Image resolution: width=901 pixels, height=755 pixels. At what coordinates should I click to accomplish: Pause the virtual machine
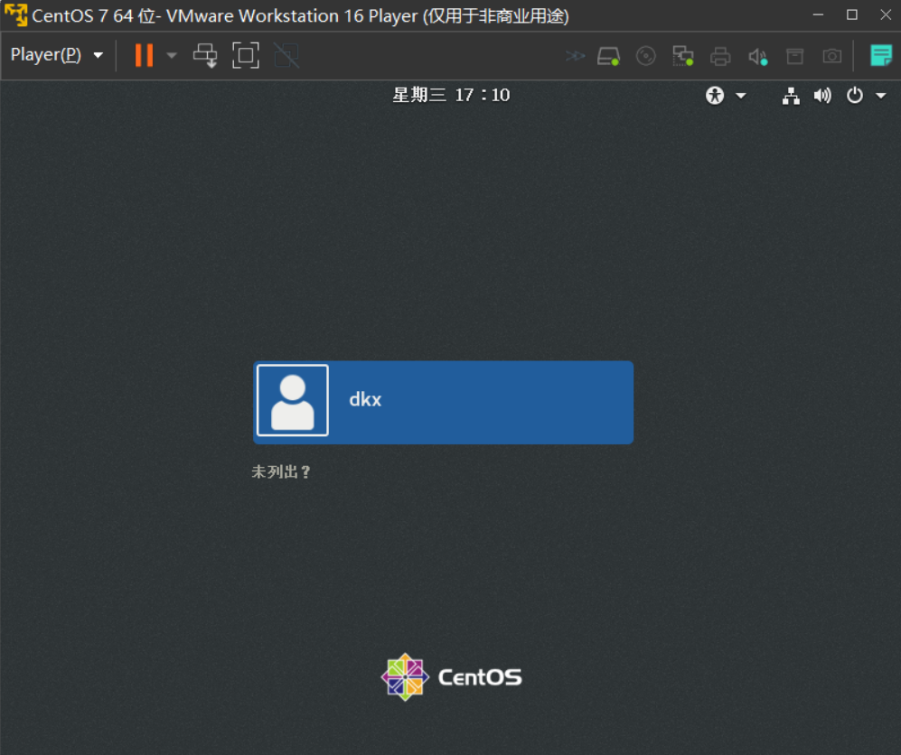click(x=144, y=56)
